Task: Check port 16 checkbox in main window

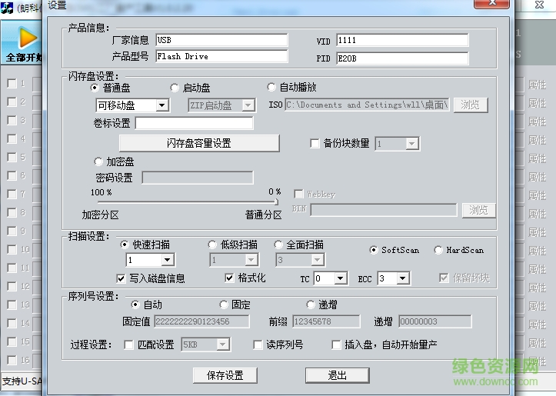Action: click(x=12, y=360)
